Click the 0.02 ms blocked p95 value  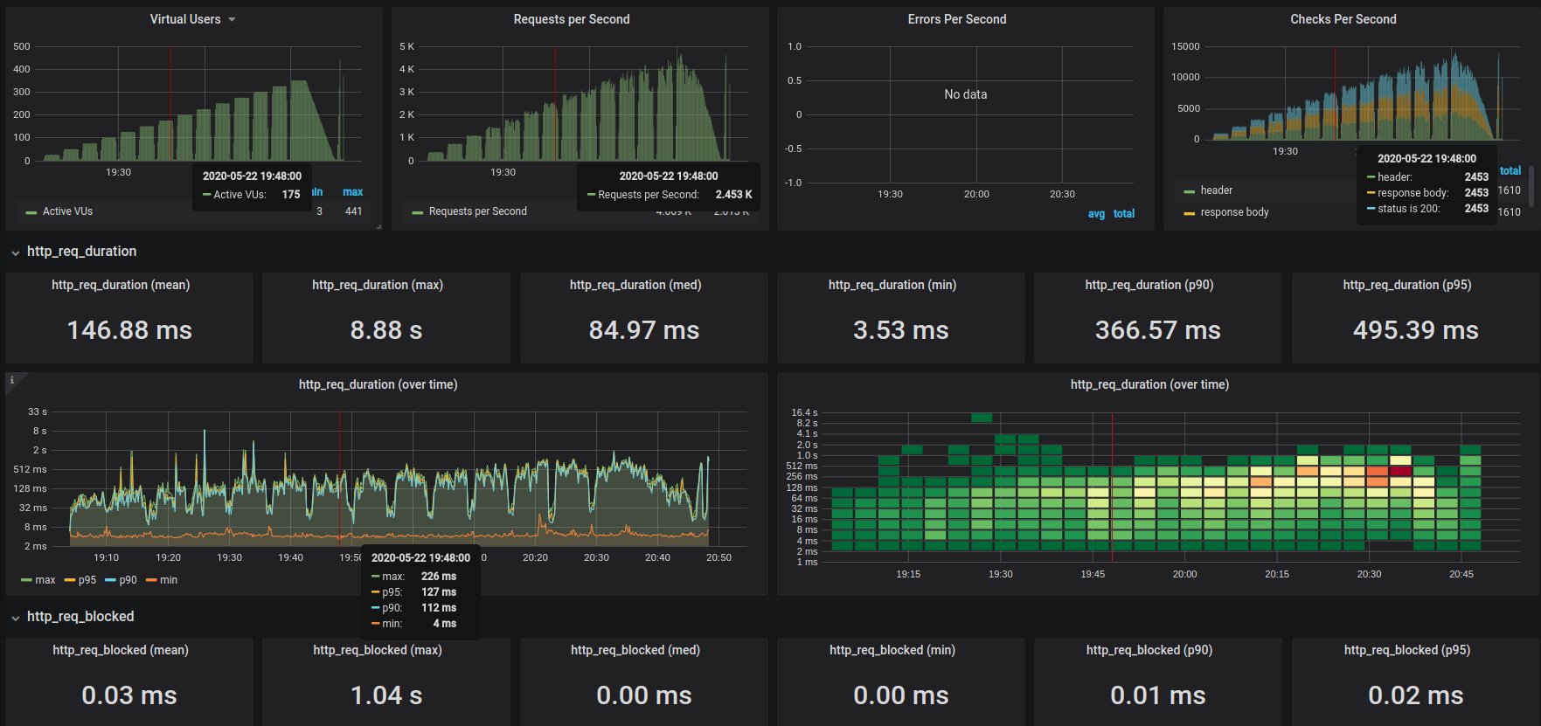(1416, 695)
